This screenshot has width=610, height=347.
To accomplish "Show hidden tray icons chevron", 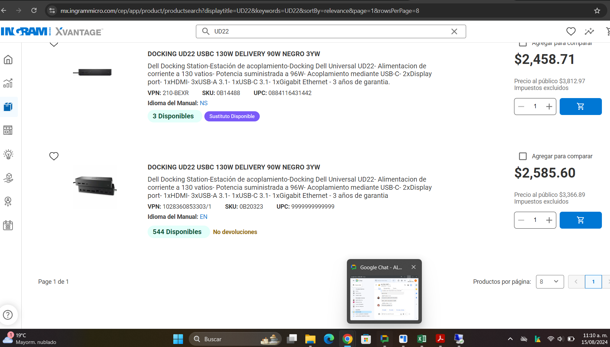I will [510, 339].
